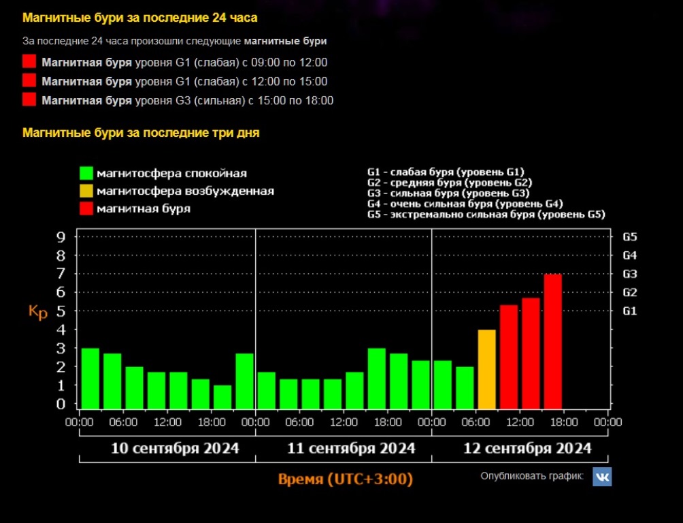
Task: Click the G5 extreme storm legend line
Action: pos(486,215)
